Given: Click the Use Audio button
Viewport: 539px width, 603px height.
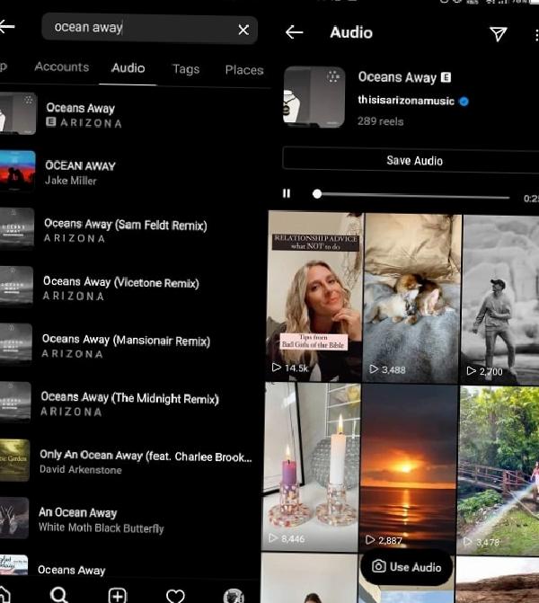Looking at the screenshot, I should (x=406, y=567).
